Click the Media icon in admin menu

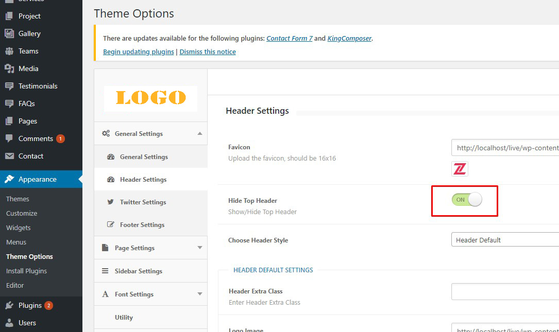[9, 68]
